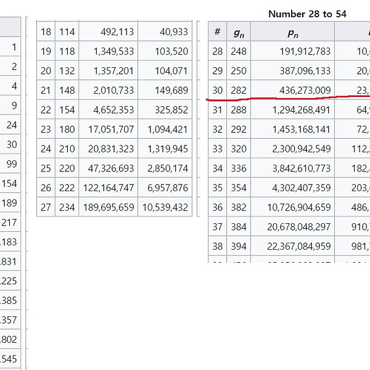Click the # column header
Viewport: 370px width, 370px height.
[x=217, y=32]
